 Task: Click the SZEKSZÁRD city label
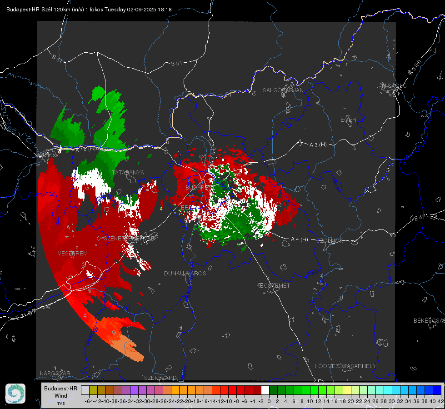(x=160, y=378)
